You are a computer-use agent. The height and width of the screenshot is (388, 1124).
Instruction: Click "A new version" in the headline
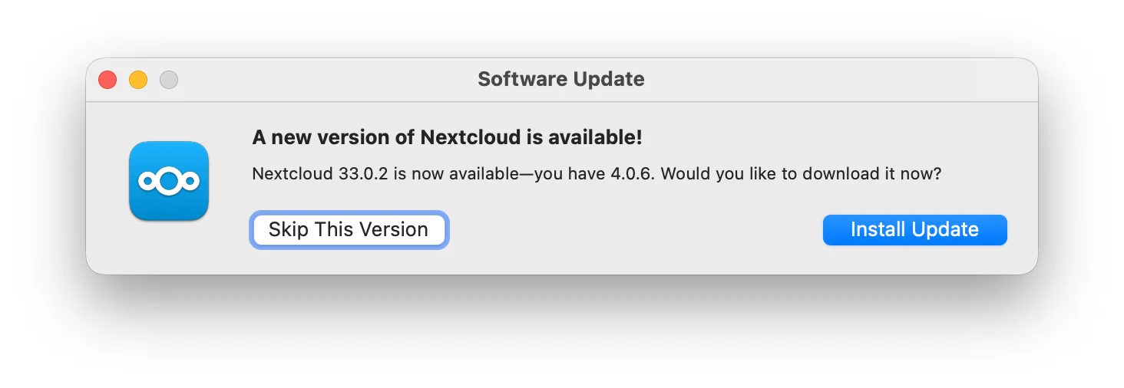coord(307,138)
